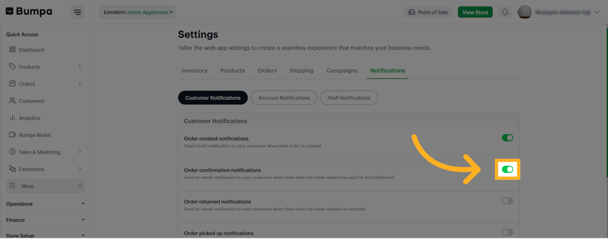
Task: Enable Order returned notifications
Action: point(507,201)
